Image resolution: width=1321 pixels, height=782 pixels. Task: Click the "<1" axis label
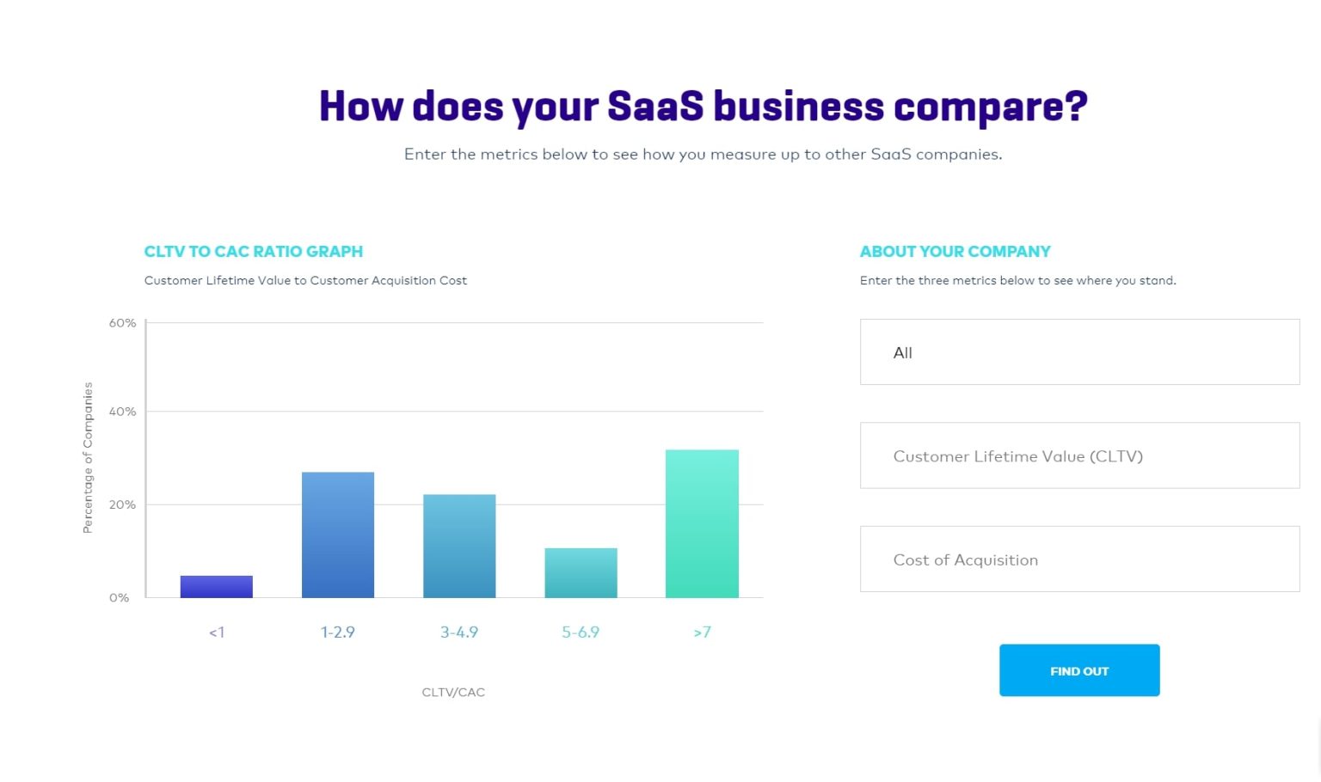(x=216, y=632)
